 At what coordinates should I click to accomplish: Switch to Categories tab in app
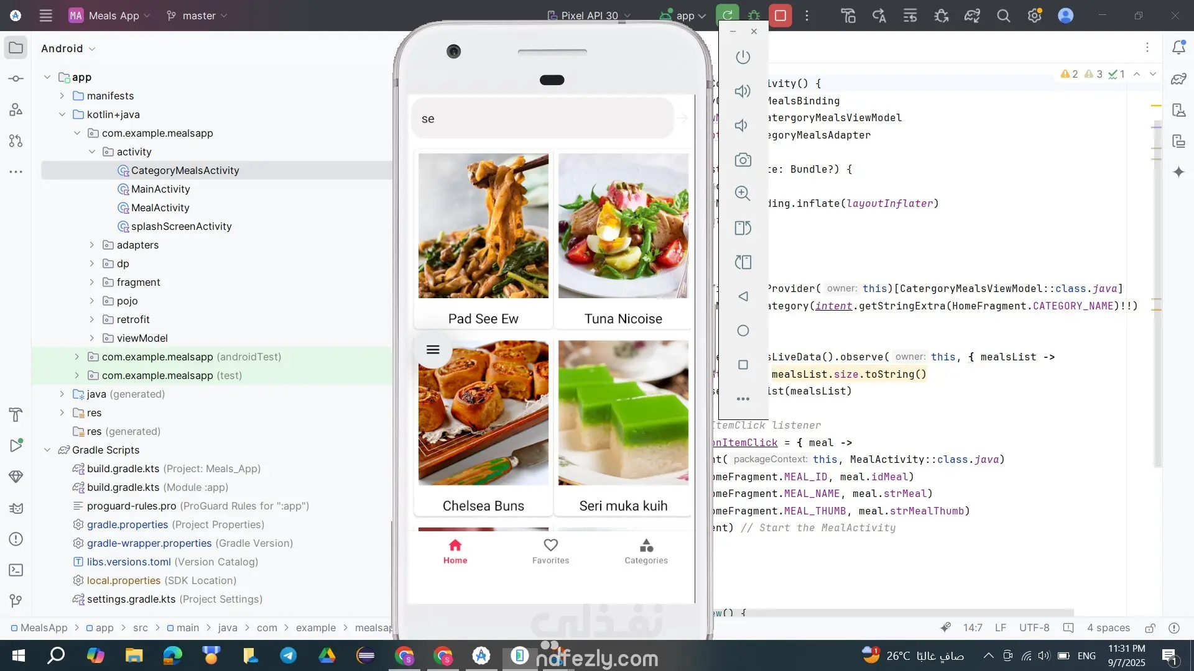[646, 550]
